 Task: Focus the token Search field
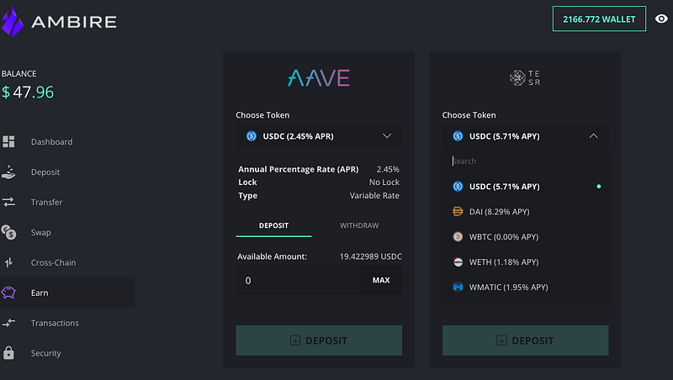[525, 161]
